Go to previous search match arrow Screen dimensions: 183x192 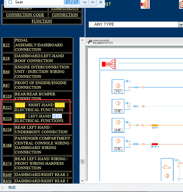click(x=93, y=2)
